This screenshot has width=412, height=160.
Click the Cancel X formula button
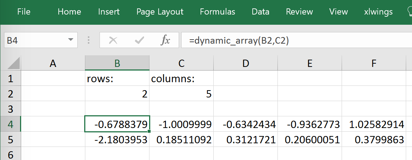pos(113,40)
